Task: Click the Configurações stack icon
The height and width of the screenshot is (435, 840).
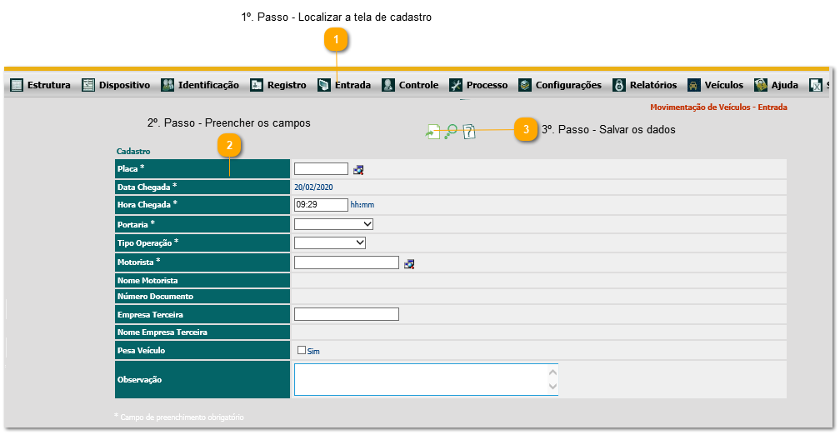Action: [524, 85]
